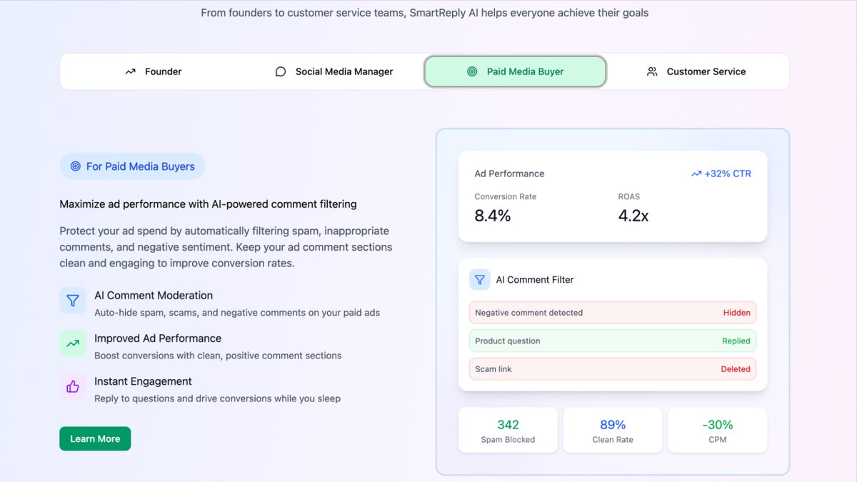This screenshot has height=482, width=857.
Task: Click the Ad Performance card title
Action: point(509,174)
